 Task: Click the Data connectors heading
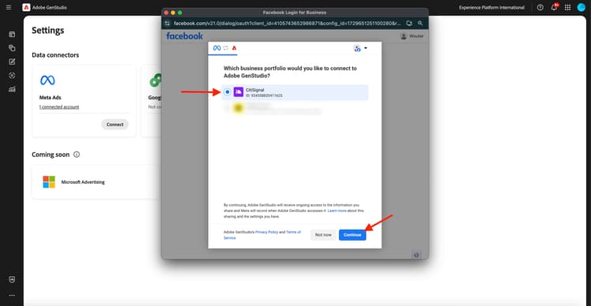(x=55, y=55)
